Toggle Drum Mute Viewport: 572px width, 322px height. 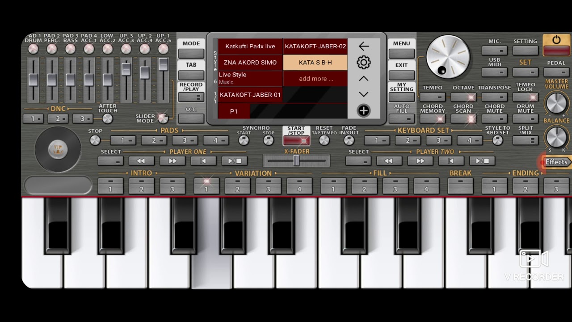pyautogui.click(x=526, y=119)
